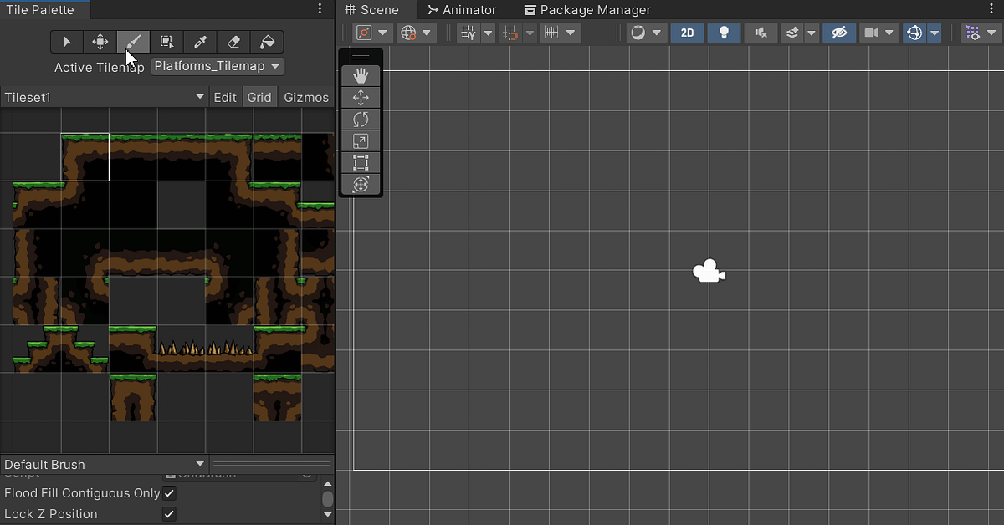This screenshot has width=1004, height=525.
Task: Click the Edit button in the Tile Palette
Action: (224, 97)
